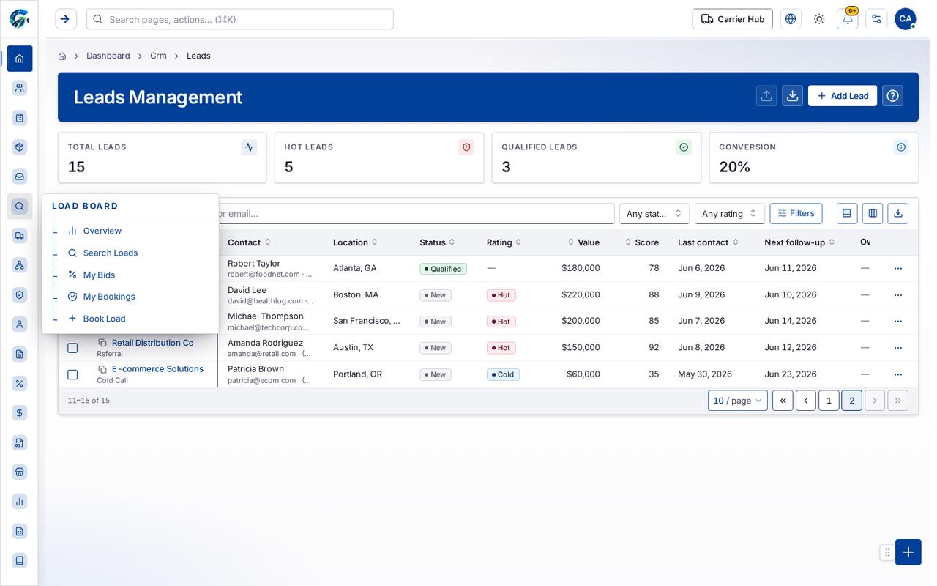Screen dimensions: 937x586
Task: Open the settings sliders icon in the top bar
Action: [876, 19]
